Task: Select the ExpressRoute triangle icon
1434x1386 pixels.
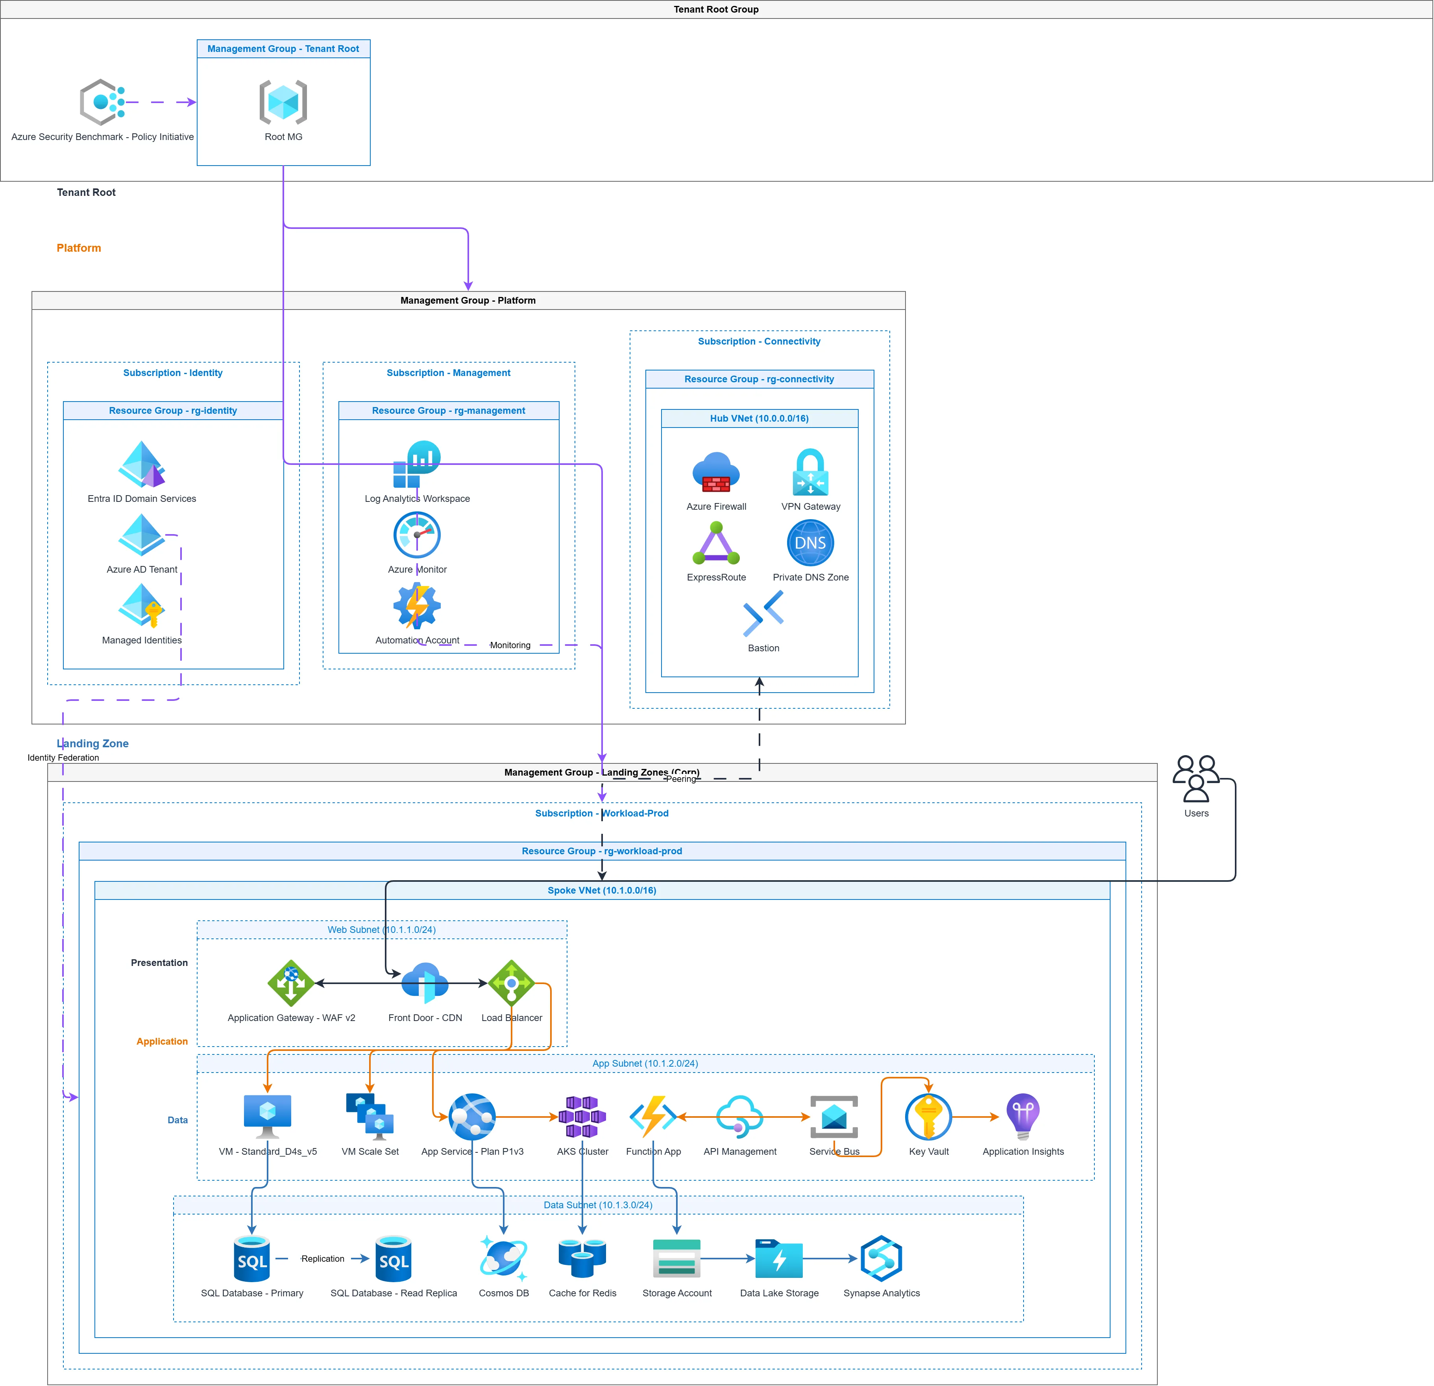Action: pos(716,544)
